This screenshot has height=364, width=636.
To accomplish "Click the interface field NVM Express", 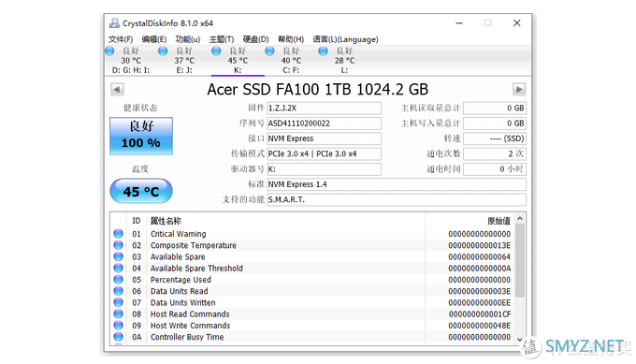I will [x=325, y=138].
